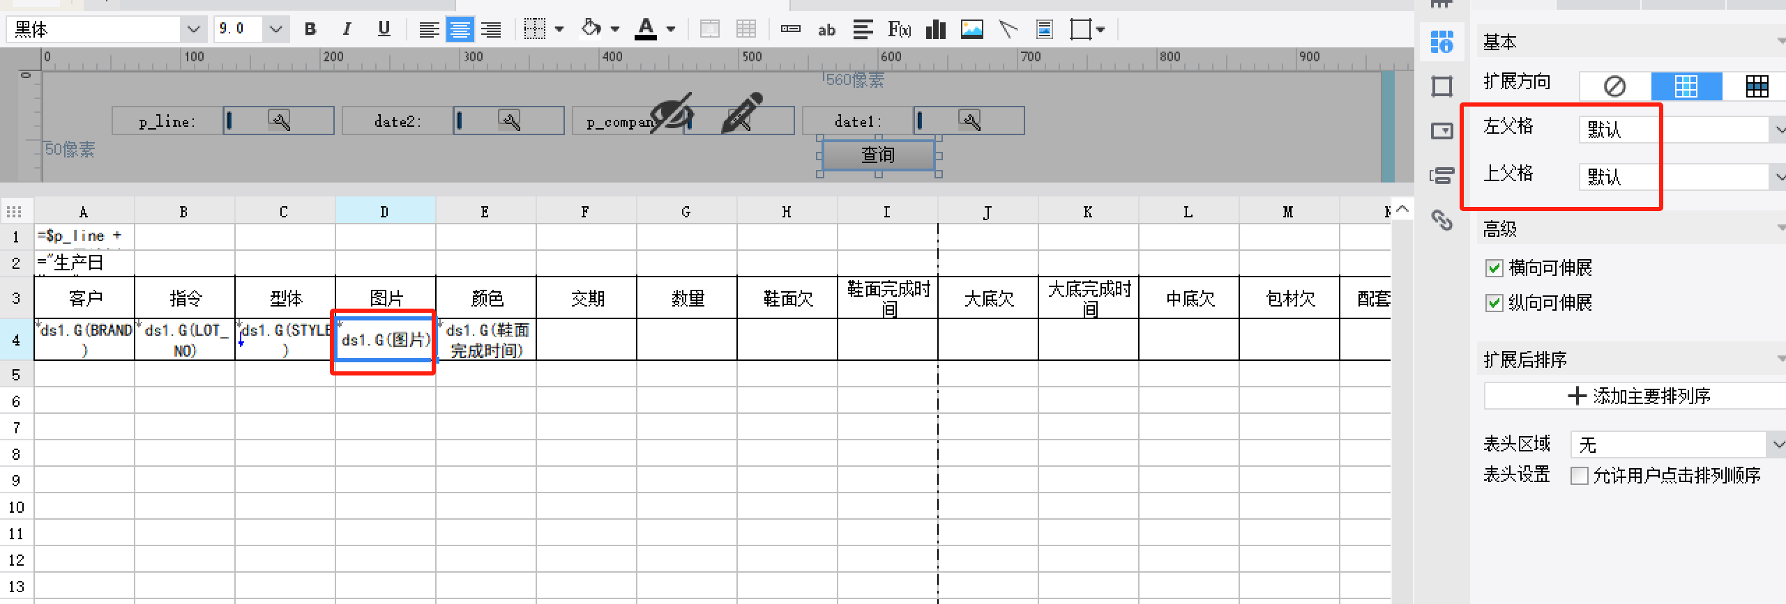
Task: Set expand direction to horizontal
Action: [1757, 86]
